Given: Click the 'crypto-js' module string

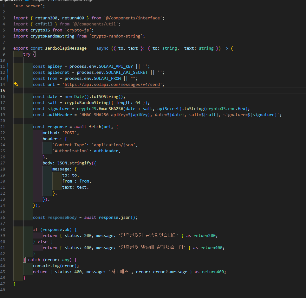Looking at the screenshot, I should pos(78,30).
